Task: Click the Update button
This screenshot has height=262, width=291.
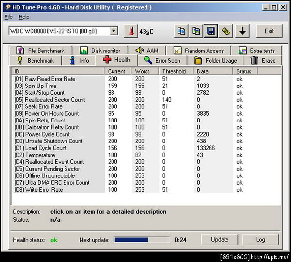Action: (220, 240)
